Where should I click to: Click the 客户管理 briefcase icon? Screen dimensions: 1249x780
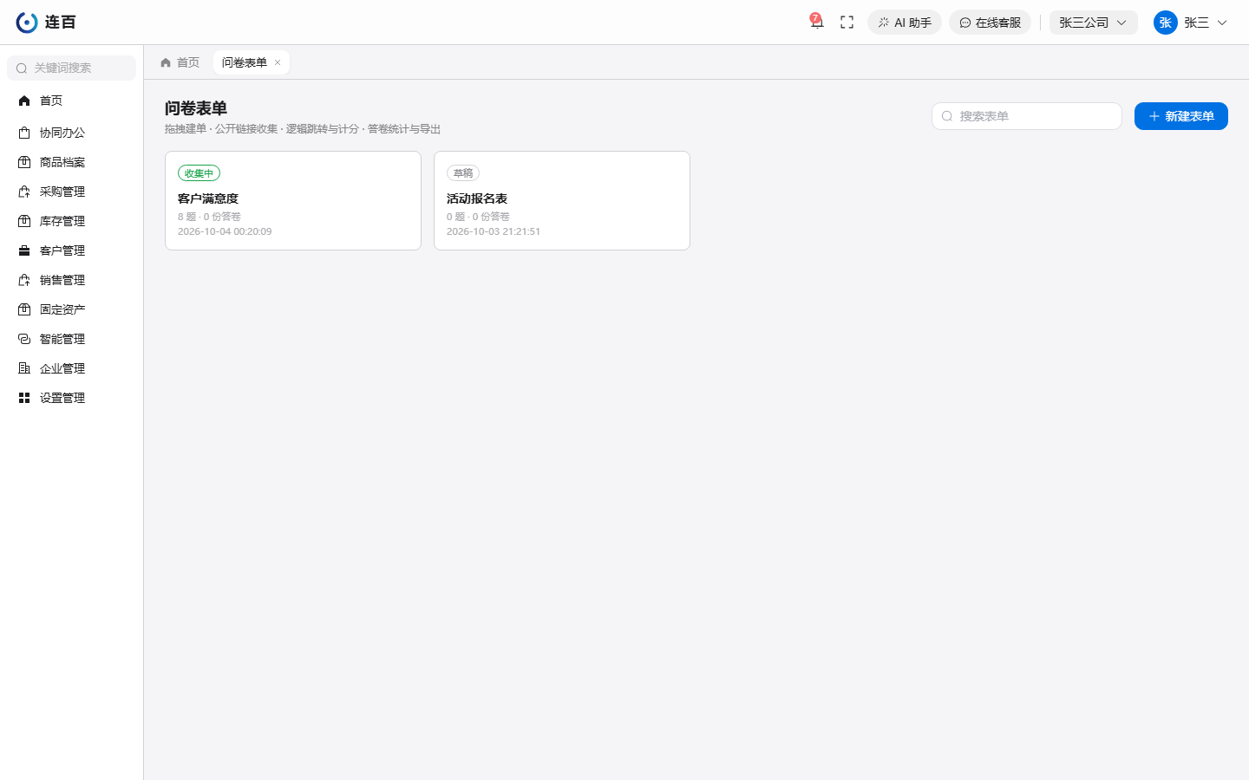tap(24, 250)
